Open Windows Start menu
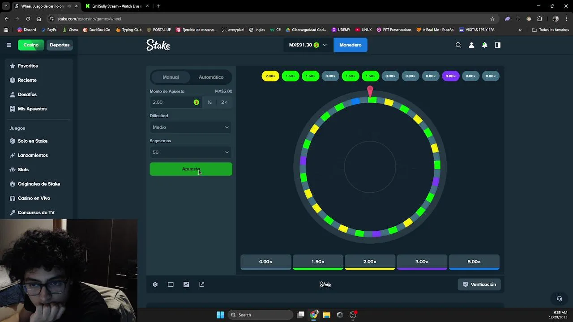The height and width of the screenshot is (322, 573). (x=220, y=315)
